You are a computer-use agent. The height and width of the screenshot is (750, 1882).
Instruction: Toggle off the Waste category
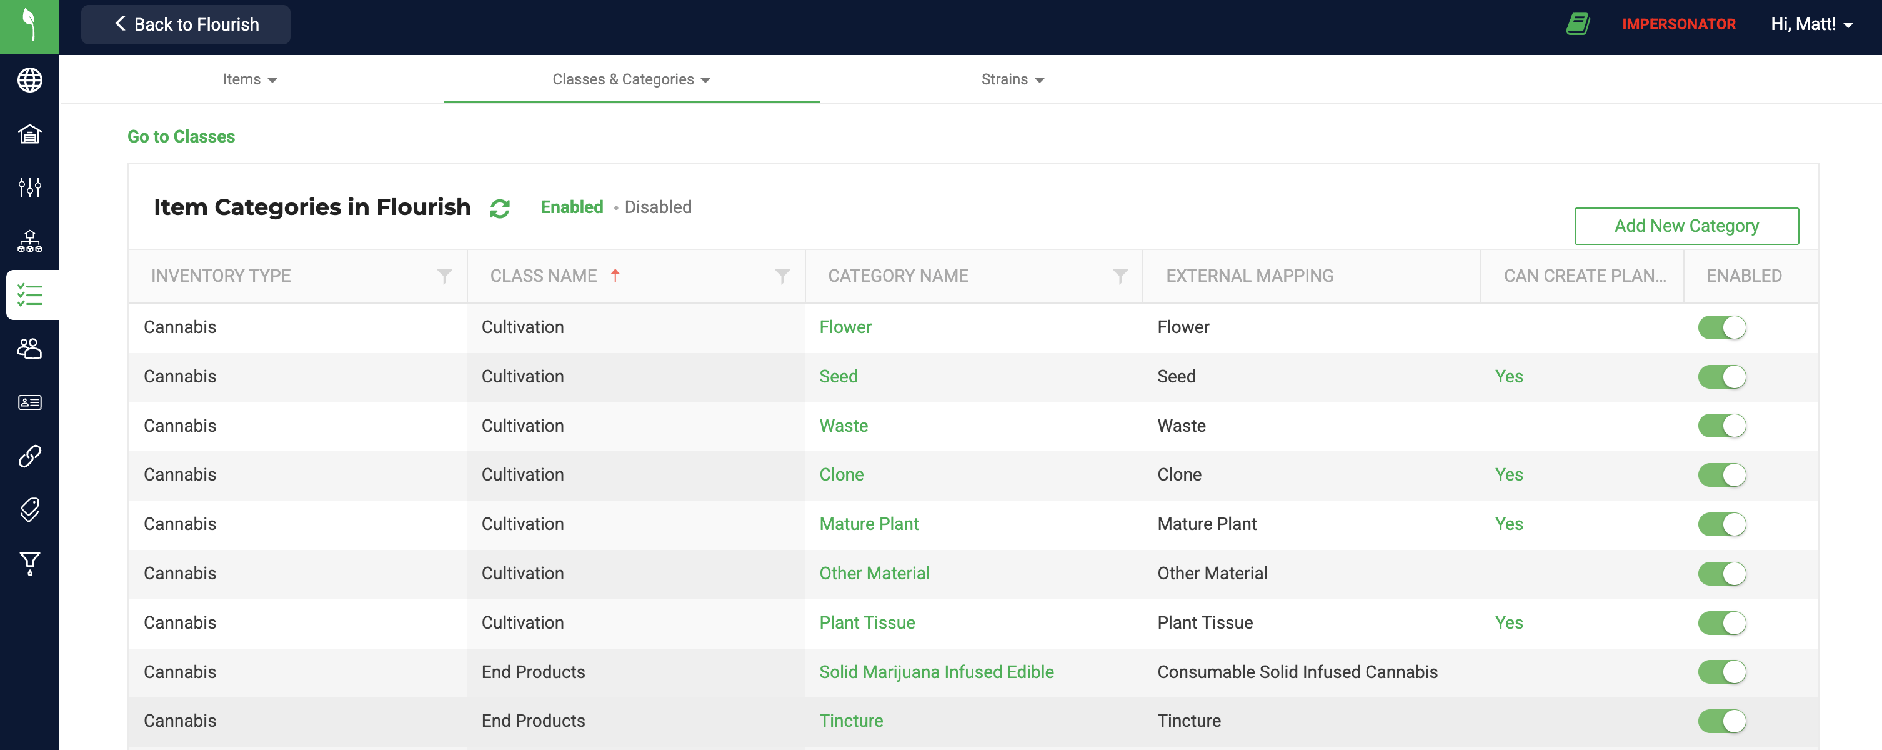tap(1721, 426)
